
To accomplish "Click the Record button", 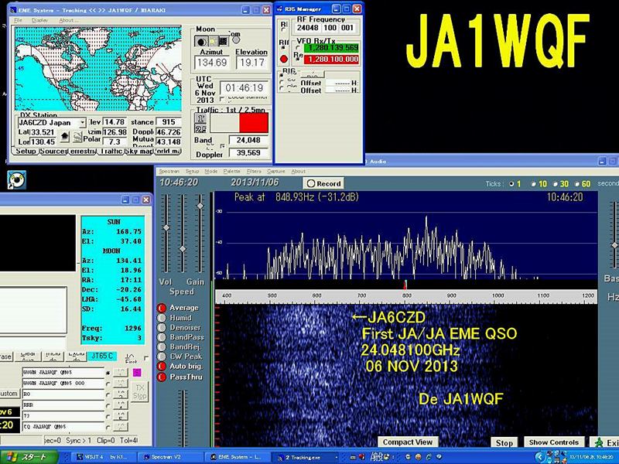I will (x=323, y=183).
